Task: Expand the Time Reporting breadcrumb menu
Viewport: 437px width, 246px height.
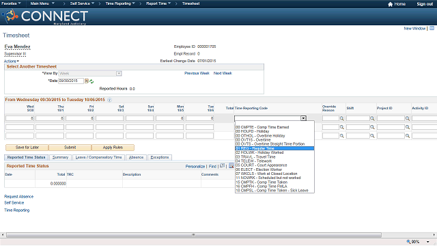Action: [120, 3]
